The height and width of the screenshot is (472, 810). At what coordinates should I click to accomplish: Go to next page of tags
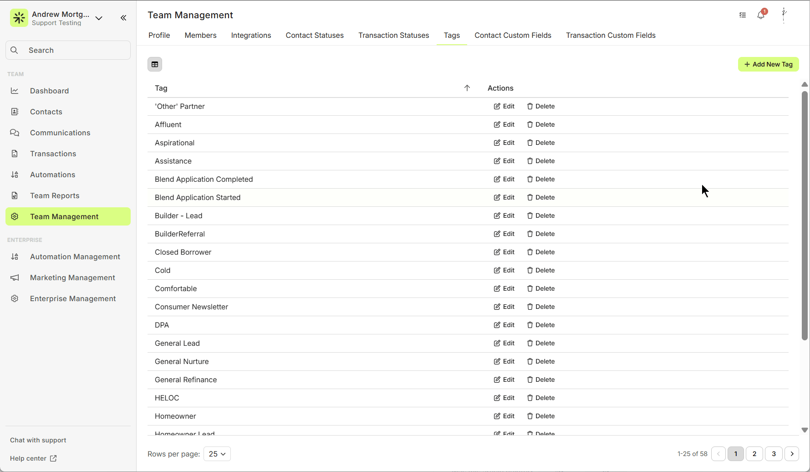click(x=792, y=454)
